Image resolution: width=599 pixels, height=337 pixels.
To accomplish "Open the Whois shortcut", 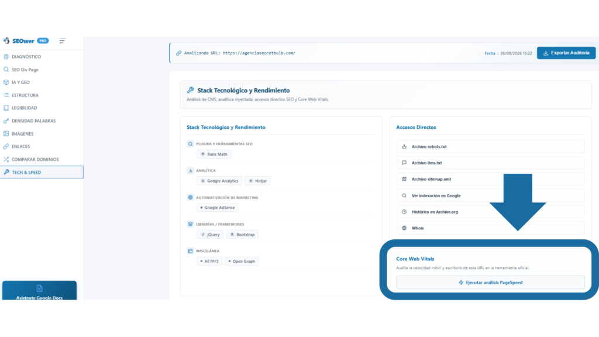I will (491, 228).
